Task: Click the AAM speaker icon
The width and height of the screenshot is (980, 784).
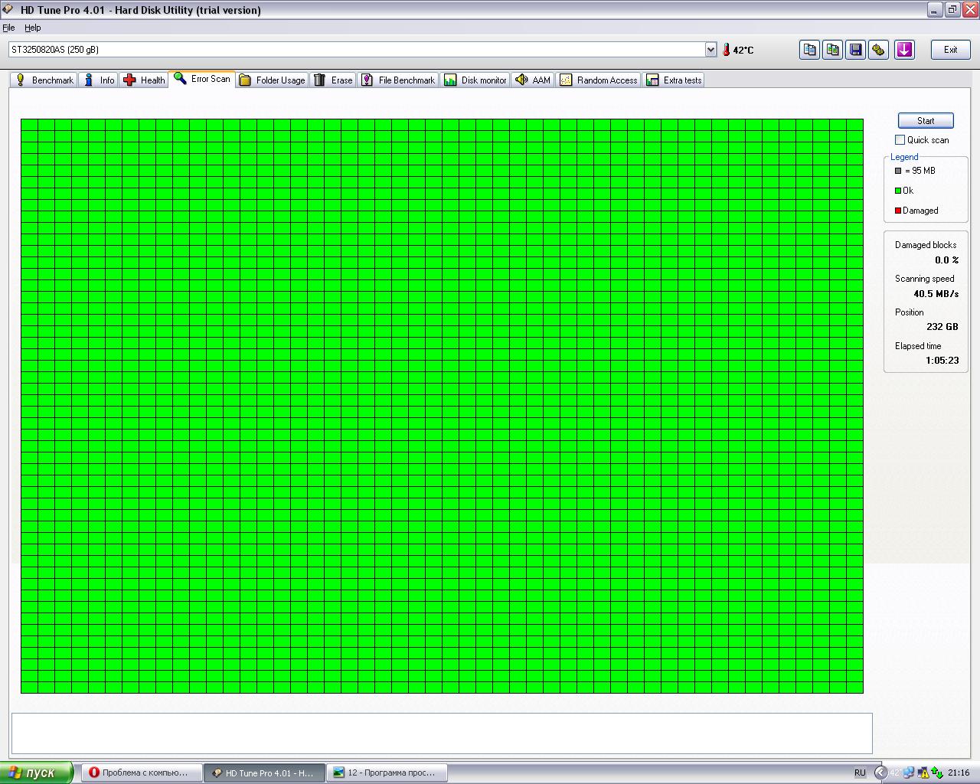Action: 521,80
